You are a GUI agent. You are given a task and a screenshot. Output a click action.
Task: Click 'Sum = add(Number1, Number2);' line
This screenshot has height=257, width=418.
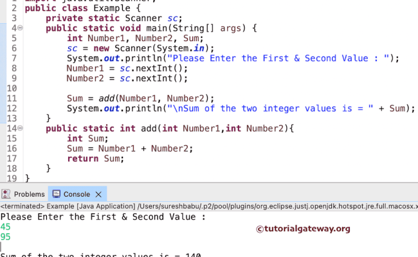[x=140, y=98]
